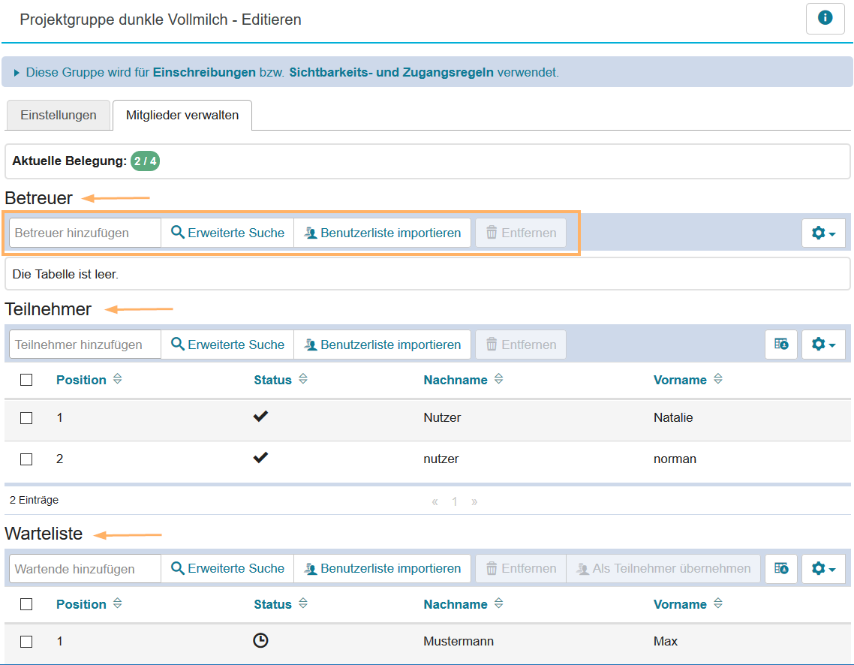Sort Teilnehmer table by Vorname sort arrows

718,380
